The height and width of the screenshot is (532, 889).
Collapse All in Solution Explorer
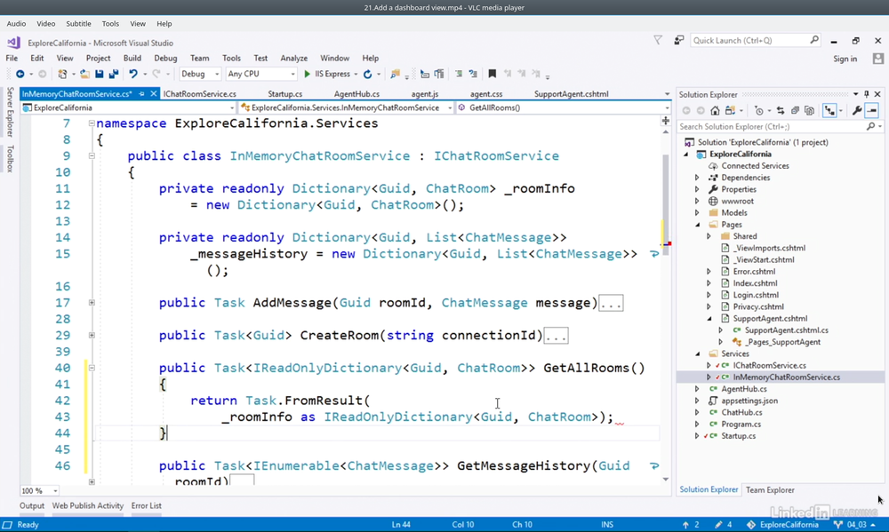point(795,110)
